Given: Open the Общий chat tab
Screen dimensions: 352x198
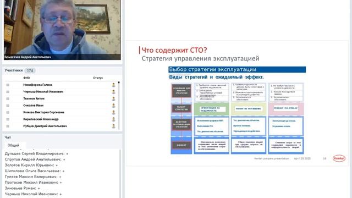Looking at the screenshot, I should point(14,145).
